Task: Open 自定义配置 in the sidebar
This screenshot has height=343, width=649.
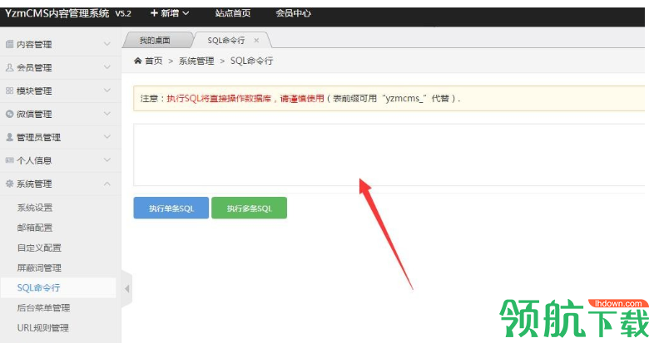Action: tap(39, 248)
